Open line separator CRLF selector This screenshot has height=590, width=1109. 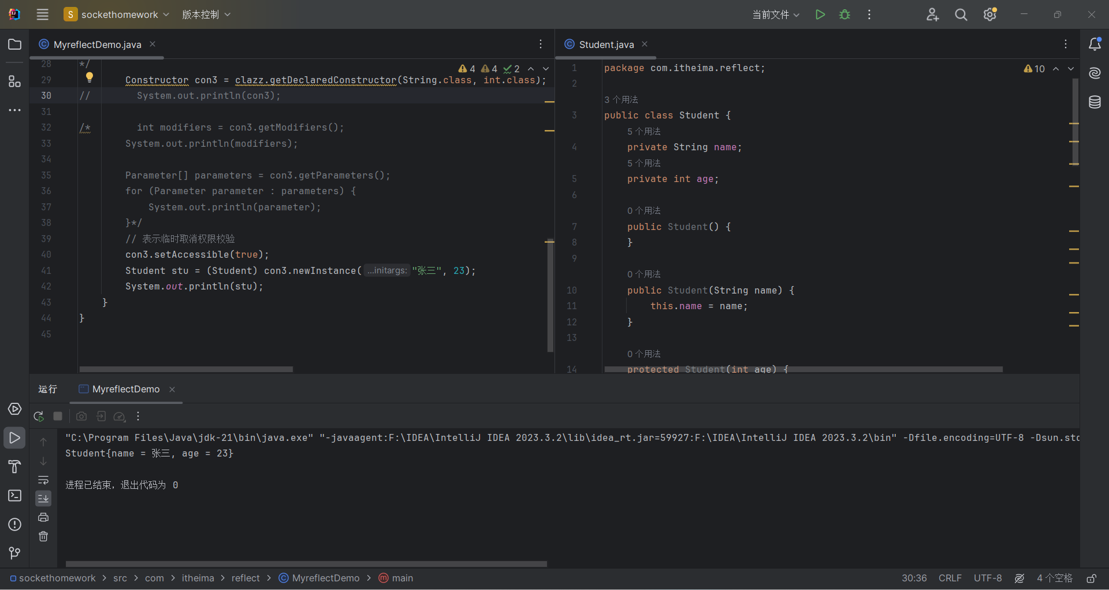point(950,578)
